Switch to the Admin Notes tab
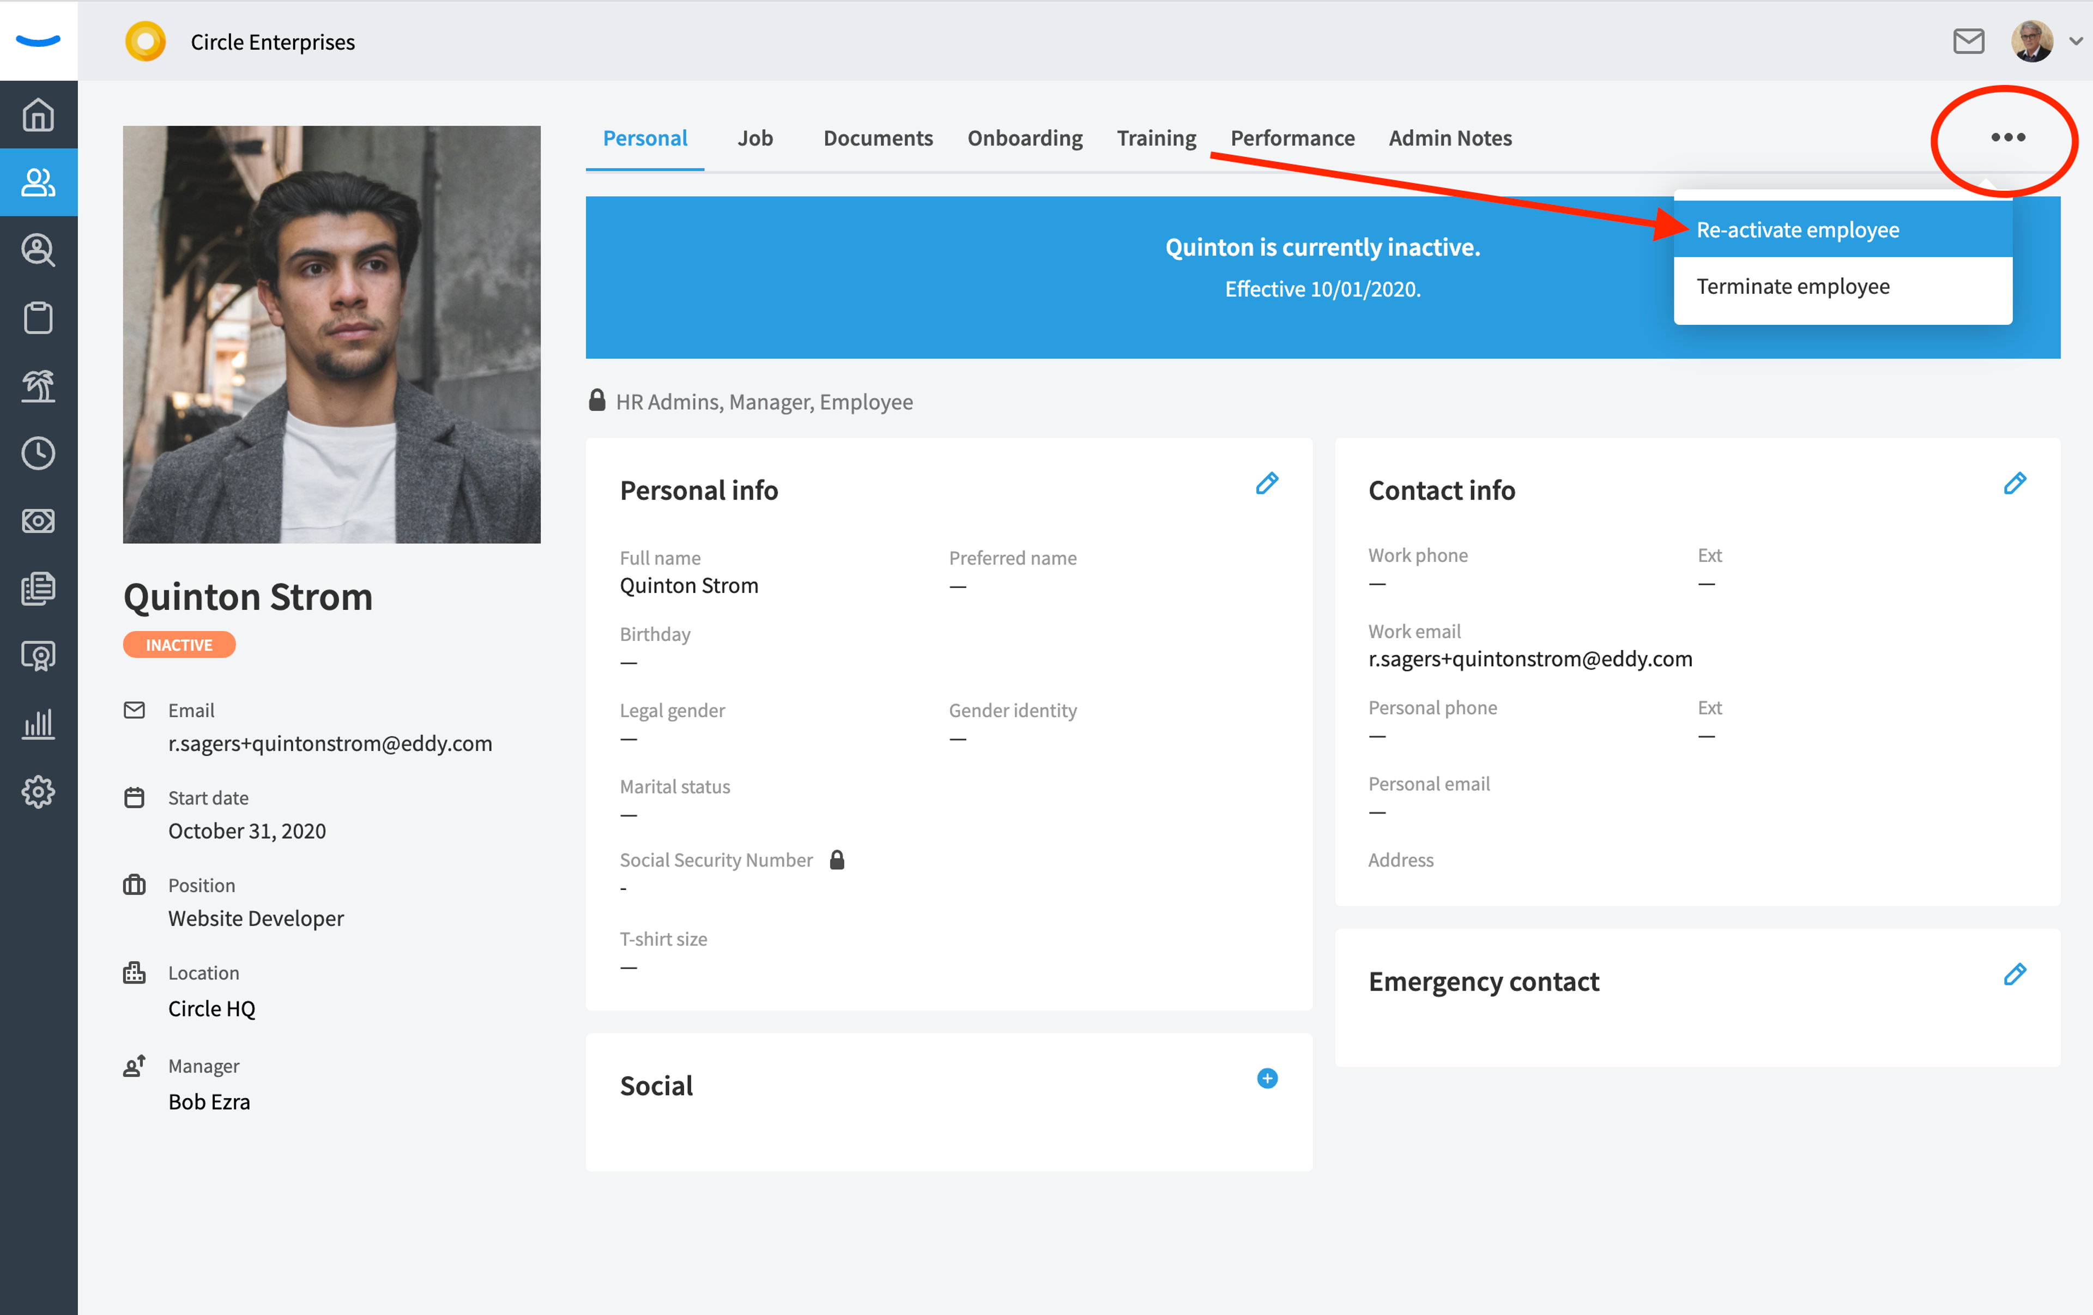2093x1315 pixels. tap(1450, 138)
